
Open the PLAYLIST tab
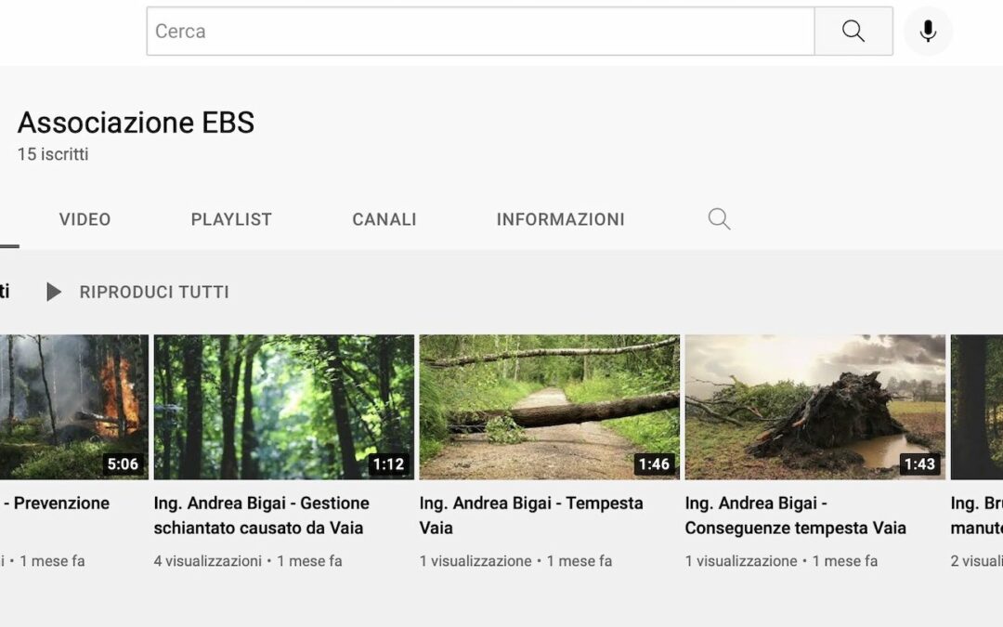pos(231,219)
